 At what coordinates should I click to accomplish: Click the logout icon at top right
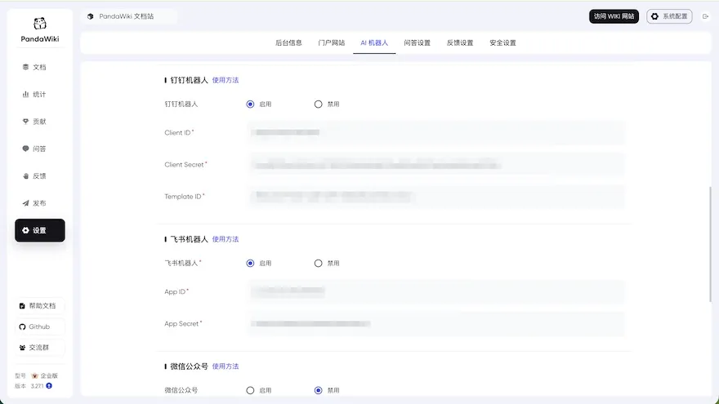pos(705,16)
